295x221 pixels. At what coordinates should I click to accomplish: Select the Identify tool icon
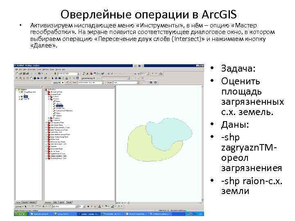(x=56, y=78)
